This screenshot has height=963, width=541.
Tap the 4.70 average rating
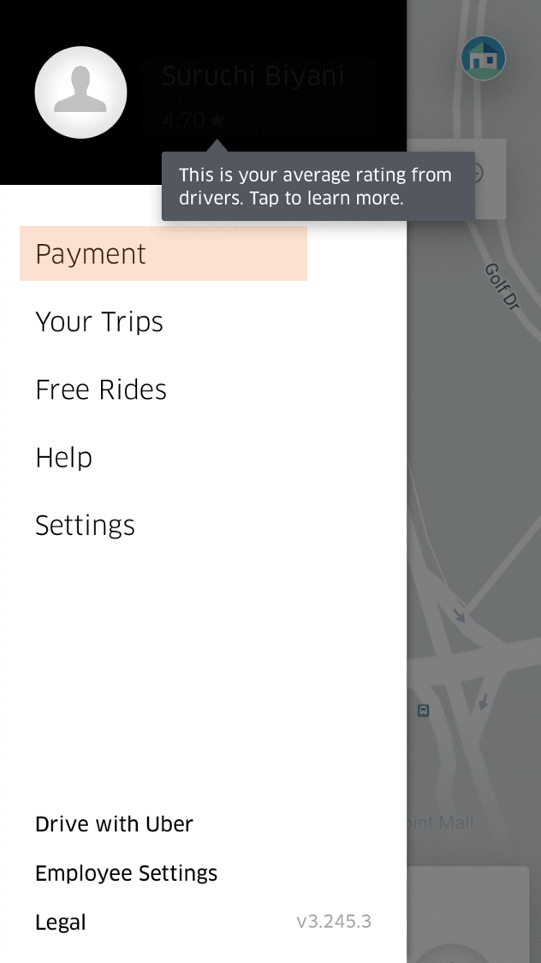coord(187,121)
